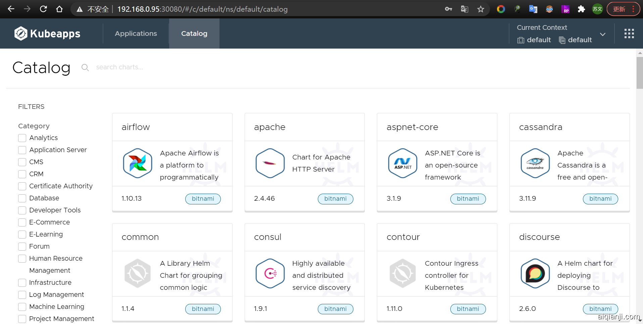Screen dimensions: 643x324
Task: Click the Cassandra eye logo icon
Action: point(535,164)
